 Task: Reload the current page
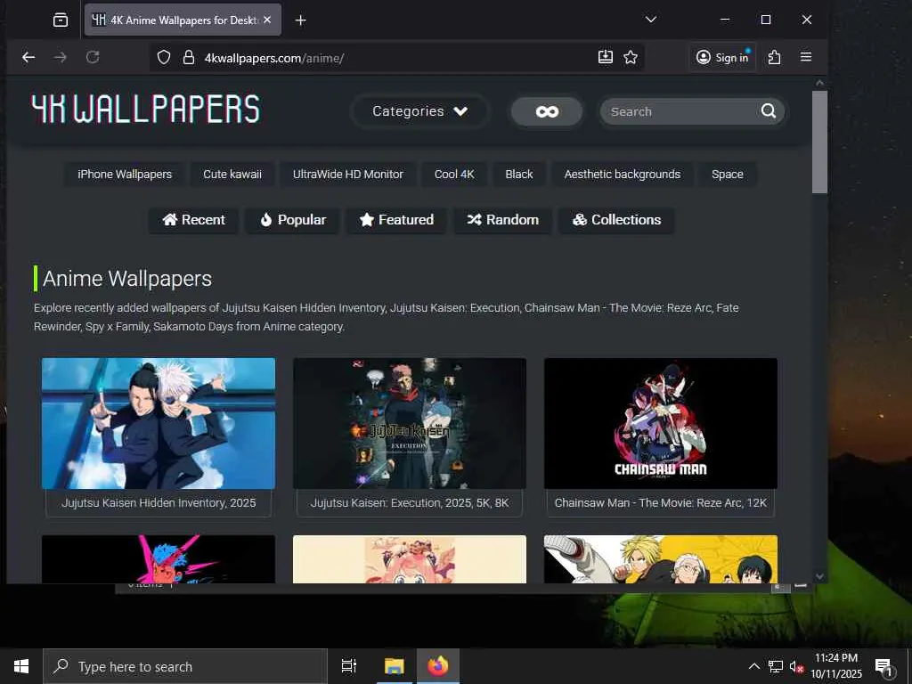93,57
